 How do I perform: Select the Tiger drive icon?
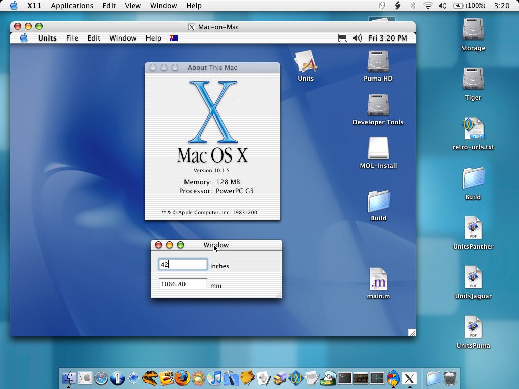pyautogui.click(x=473, y=79)
